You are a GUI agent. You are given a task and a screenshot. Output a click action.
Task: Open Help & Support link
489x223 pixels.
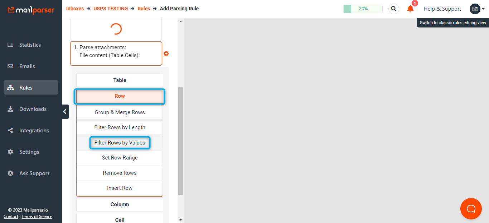click(442, 9)
